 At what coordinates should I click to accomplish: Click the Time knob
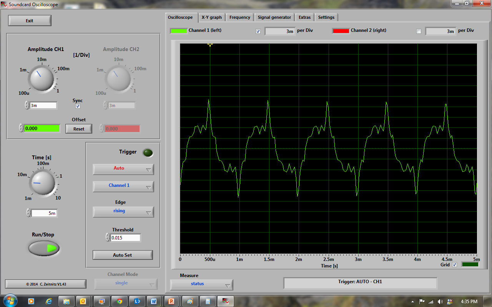click(x=43, y=183)
